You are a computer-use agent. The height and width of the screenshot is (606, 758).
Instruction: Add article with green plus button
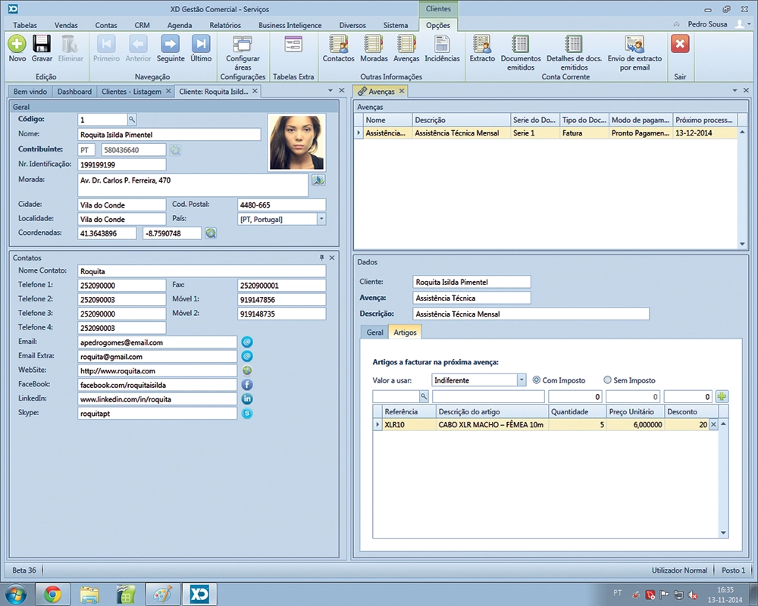pos(722,396)
